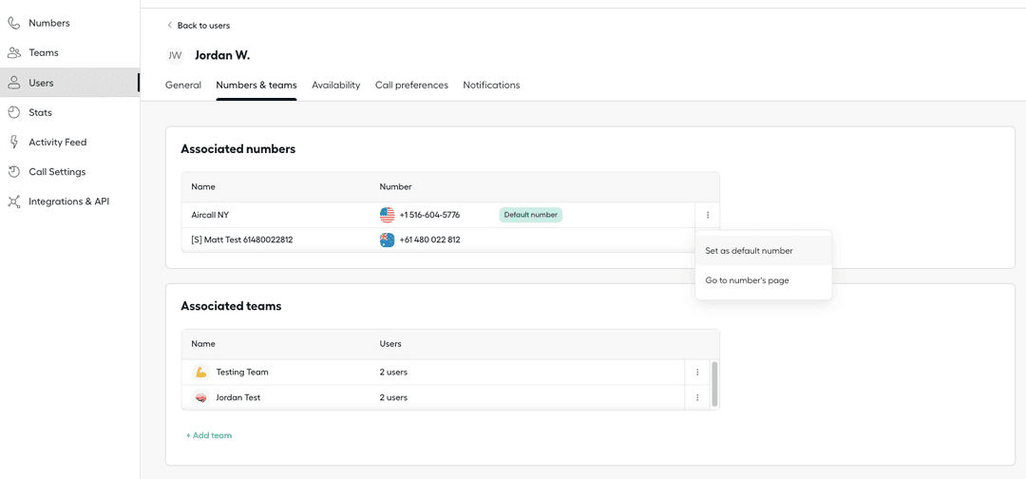This screenshot has height=479, width=1026.
Task: Open three-dot menu for Testing Team
Action: click(x=697, y=373)
